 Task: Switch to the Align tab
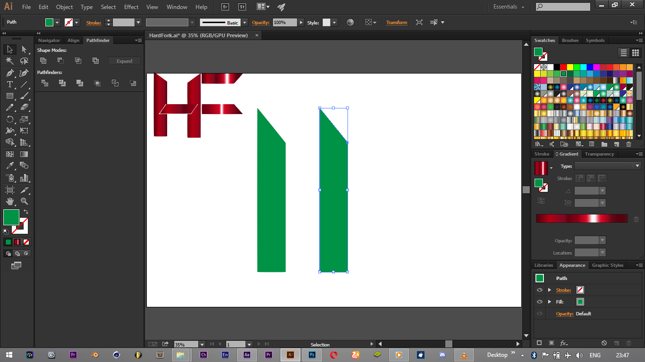73,41
